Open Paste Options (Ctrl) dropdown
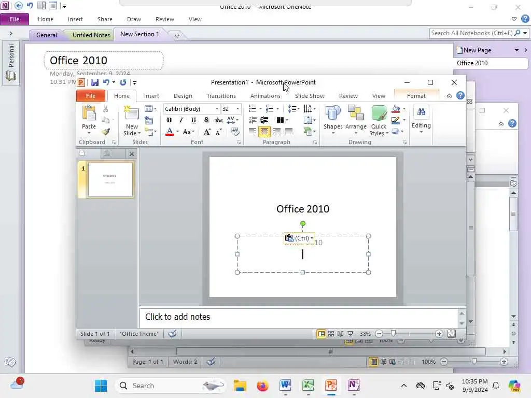Image resolution: width=531 pixels, height=398 pixels. coord(299,238)
